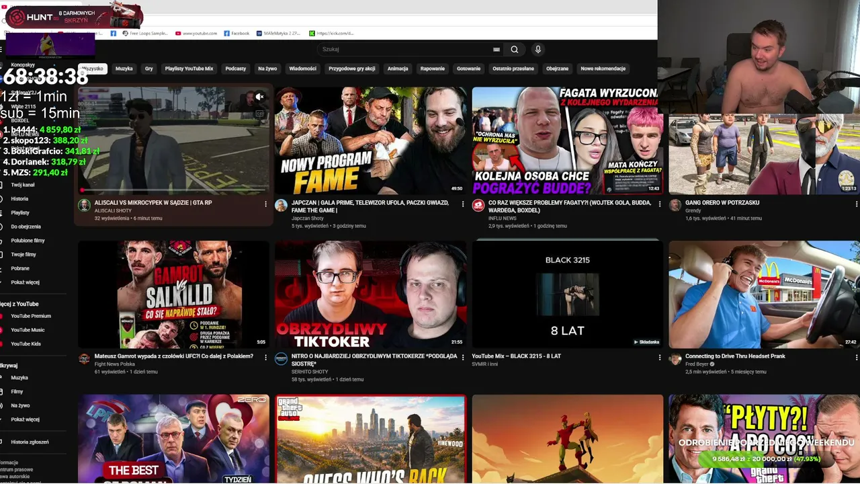Open YouTube Music link
This screenshot has width=860, height=484.
pos(28,330)
